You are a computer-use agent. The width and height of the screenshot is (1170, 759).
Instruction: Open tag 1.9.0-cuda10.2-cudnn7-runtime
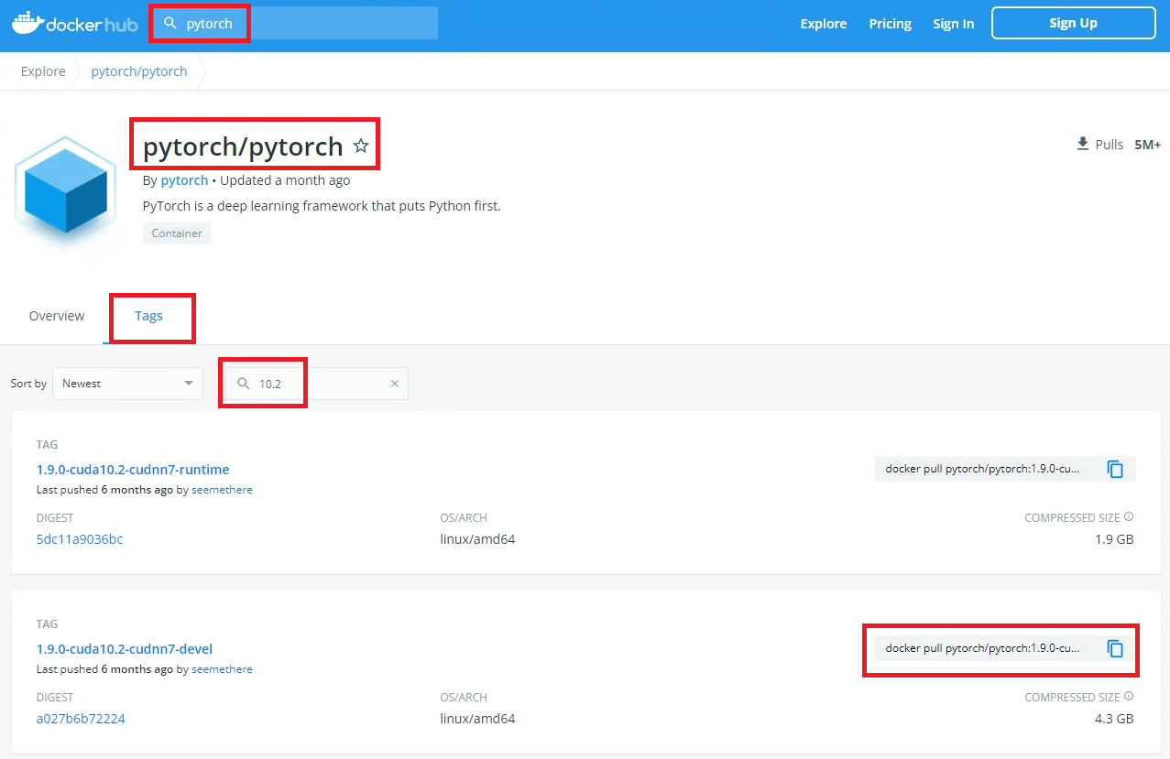click(133, 470)
